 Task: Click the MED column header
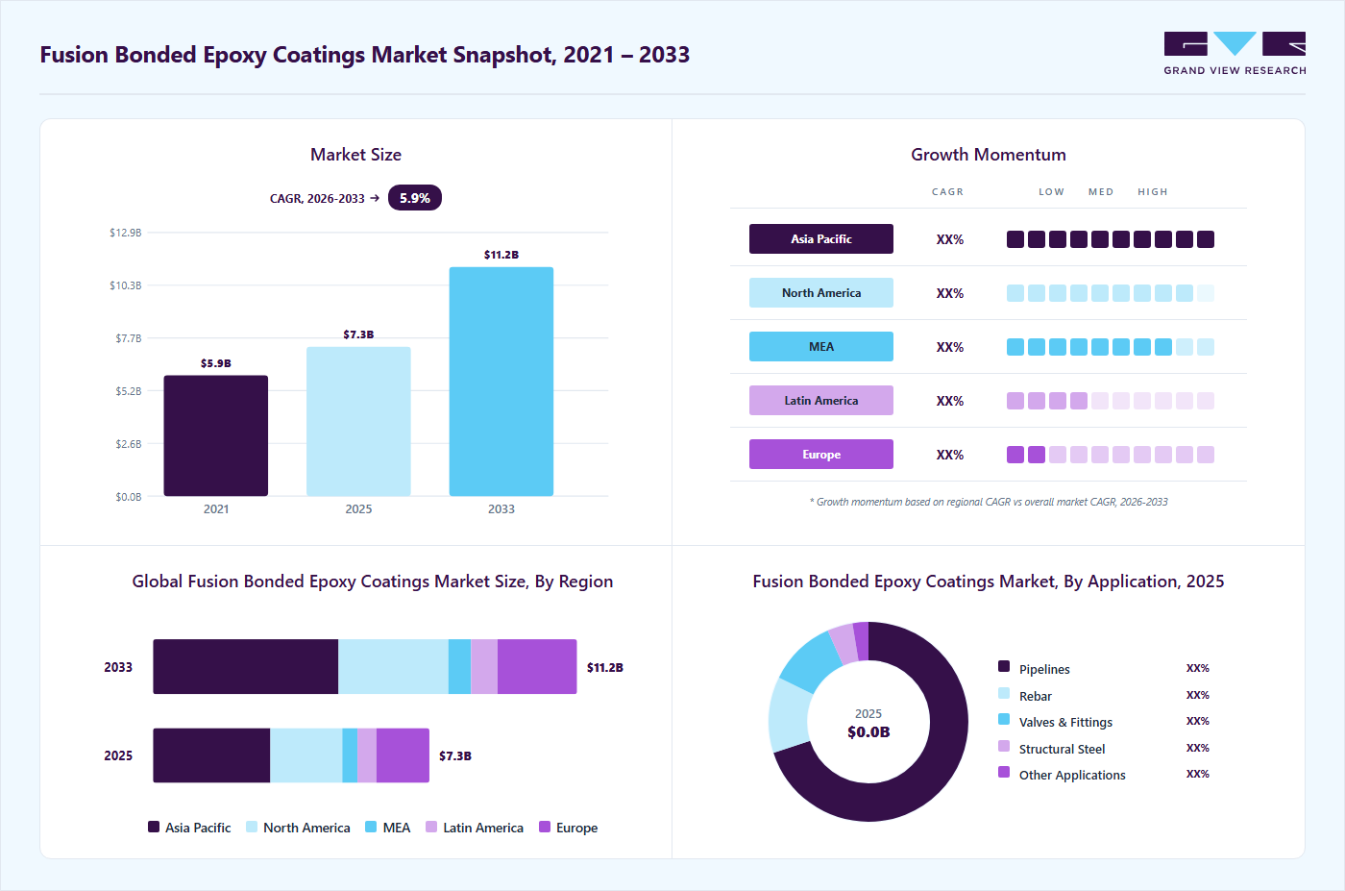tap(1101, 192)
